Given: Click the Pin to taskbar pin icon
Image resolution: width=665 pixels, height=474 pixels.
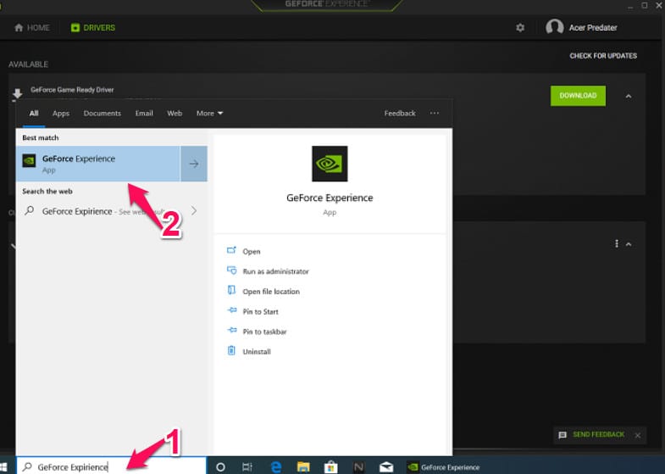Looking at the screenshot, I should coord(232,330).
